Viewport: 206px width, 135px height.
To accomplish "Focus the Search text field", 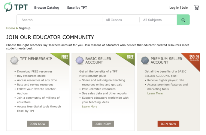I will [x=59, y=20].
